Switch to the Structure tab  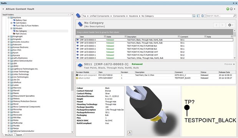point(9,135)
